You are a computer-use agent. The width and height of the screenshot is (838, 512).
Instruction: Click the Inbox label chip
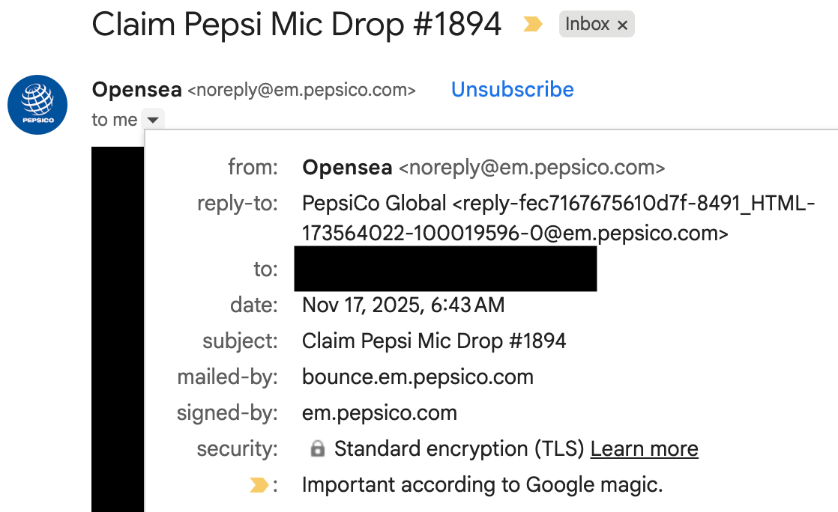(x=587, y=25)
